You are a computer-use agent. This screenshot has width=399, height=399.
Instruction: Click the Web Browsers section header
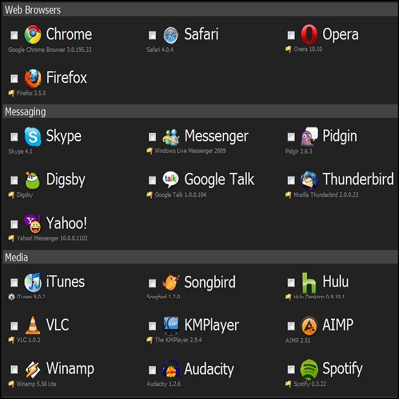(x=33, y=10)
